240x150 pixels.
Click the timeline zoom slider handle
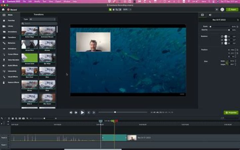pos(44,118)
